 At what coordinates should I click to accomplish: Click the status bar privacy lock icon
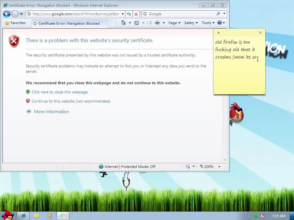[x=188, y=166]
